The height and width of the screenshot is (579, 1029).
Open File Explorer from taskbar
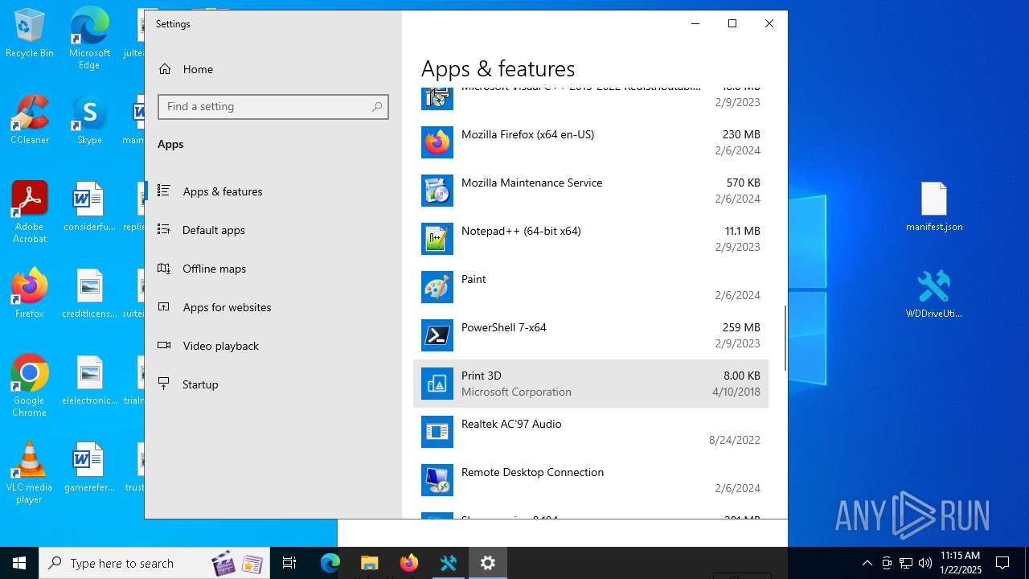369,563
